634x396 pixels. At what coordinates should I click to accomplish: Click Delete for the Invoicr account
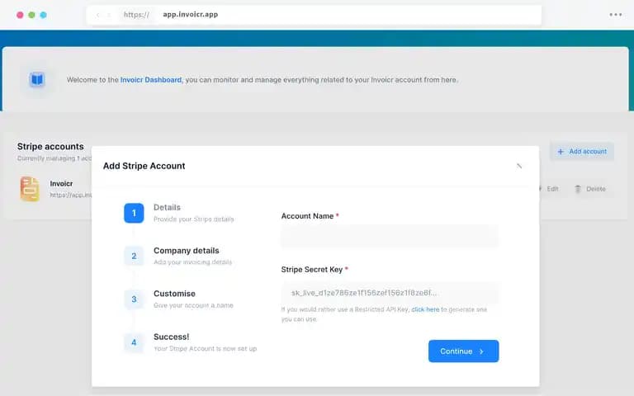pos(590,189)
